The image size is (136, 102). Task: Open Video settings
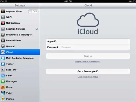(20, 93)
